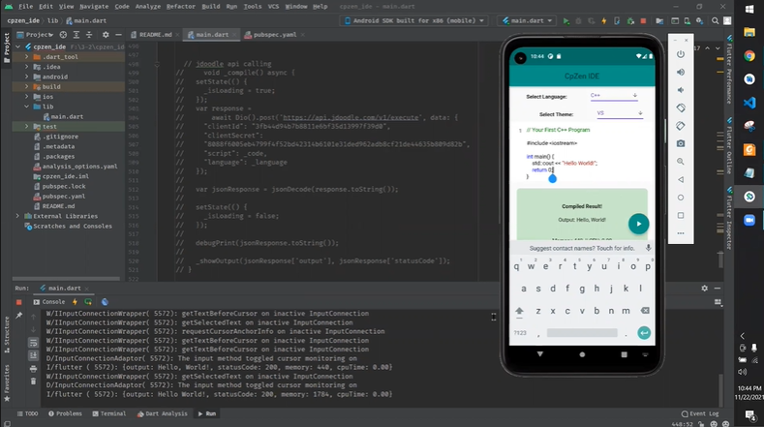Tap the blue text cursor handle in phone editor
Screen dimensions: 764x427
pyautogui.click(x=552, y=178)
